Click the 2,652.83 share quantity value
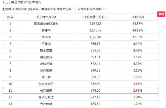Screen dimensions: 166x108 92,24
